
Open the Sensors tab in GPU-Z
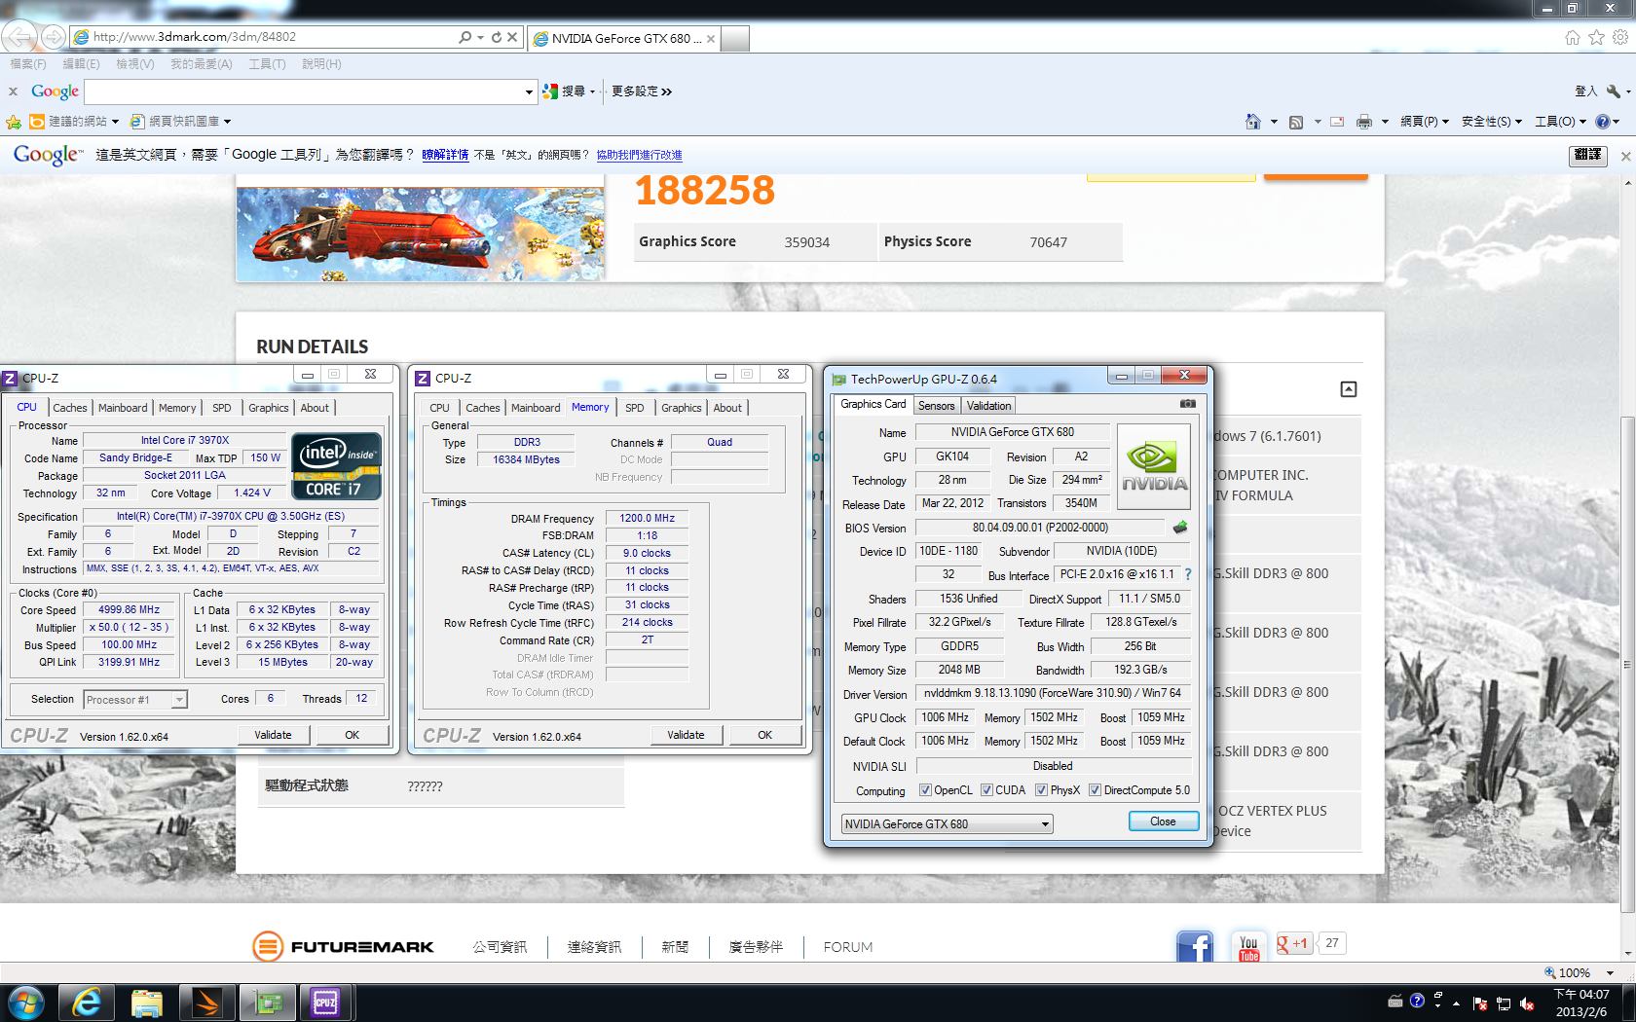(x=936, y=406)
